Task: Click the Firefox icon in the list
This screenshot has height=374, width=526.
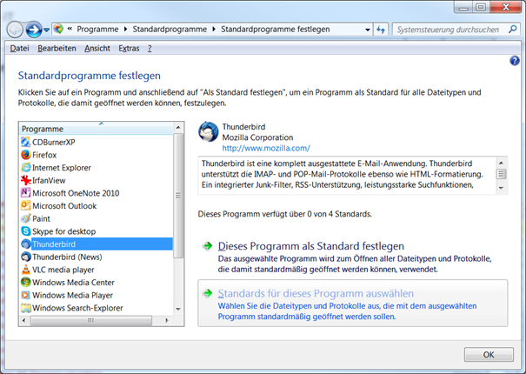Action: 25,155
